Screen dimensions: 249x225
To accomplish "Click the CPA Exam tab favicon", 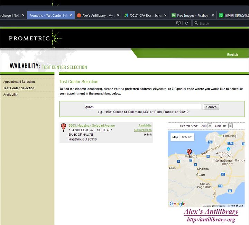I will tap(126, 15).
